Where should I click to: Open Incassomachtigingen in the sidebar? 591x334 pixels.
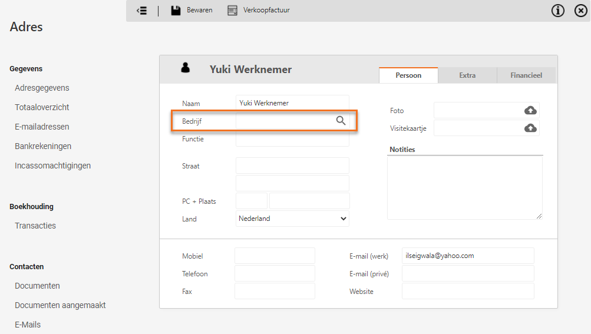coord(53,166)
